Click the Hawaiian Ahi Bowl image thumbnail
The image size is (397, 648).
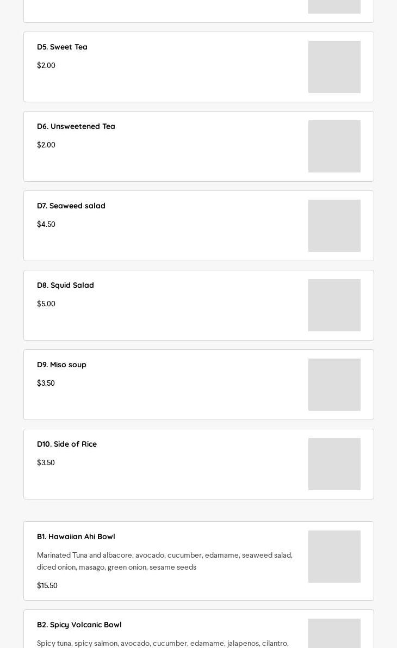click(x=334, y=557)
